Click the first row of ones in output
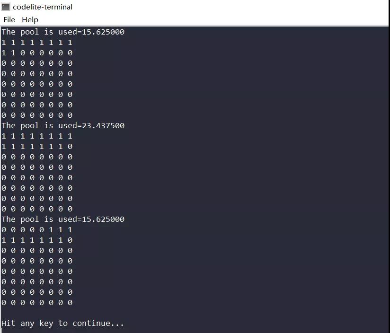The width and height of the screenshot is (390, 333). pos(37,43)
